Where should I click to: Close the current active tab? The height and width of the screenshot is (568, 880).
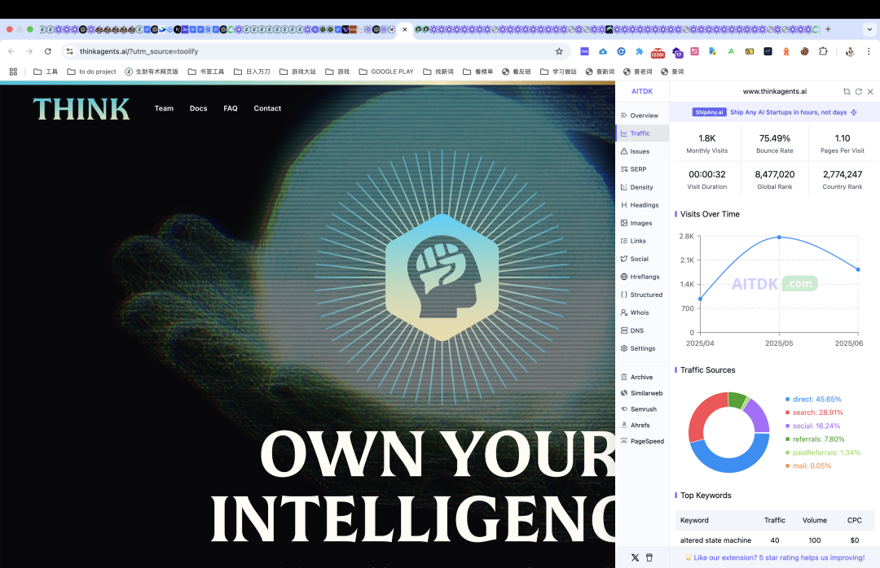(405, 29)
